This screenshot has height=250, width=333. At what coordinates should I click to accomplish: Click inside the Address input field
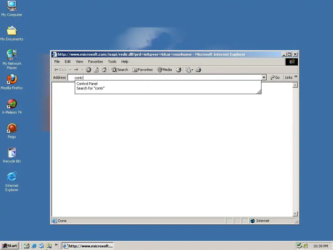[x=165, y=77]
